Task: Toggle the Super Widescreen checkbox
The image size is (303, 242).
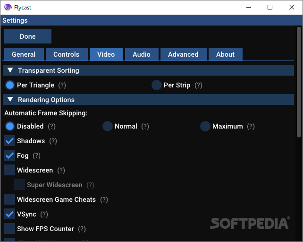Action: point(19,185)
